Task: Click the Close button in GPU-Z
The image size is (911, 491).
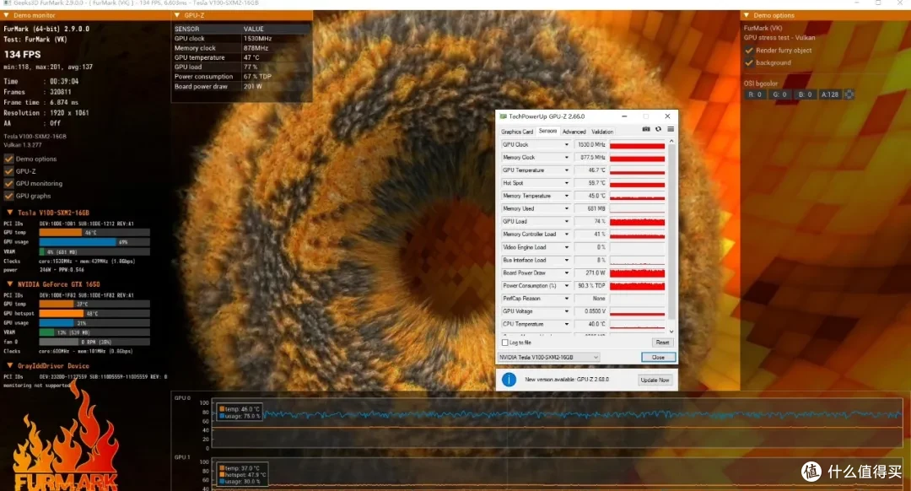Action: tap(658, 358)
